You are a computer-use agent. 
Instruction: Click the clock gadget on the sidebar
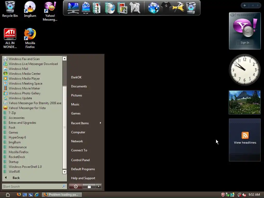244,70
